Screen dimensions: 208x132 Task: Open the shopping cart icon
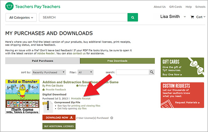click(192, 17)
